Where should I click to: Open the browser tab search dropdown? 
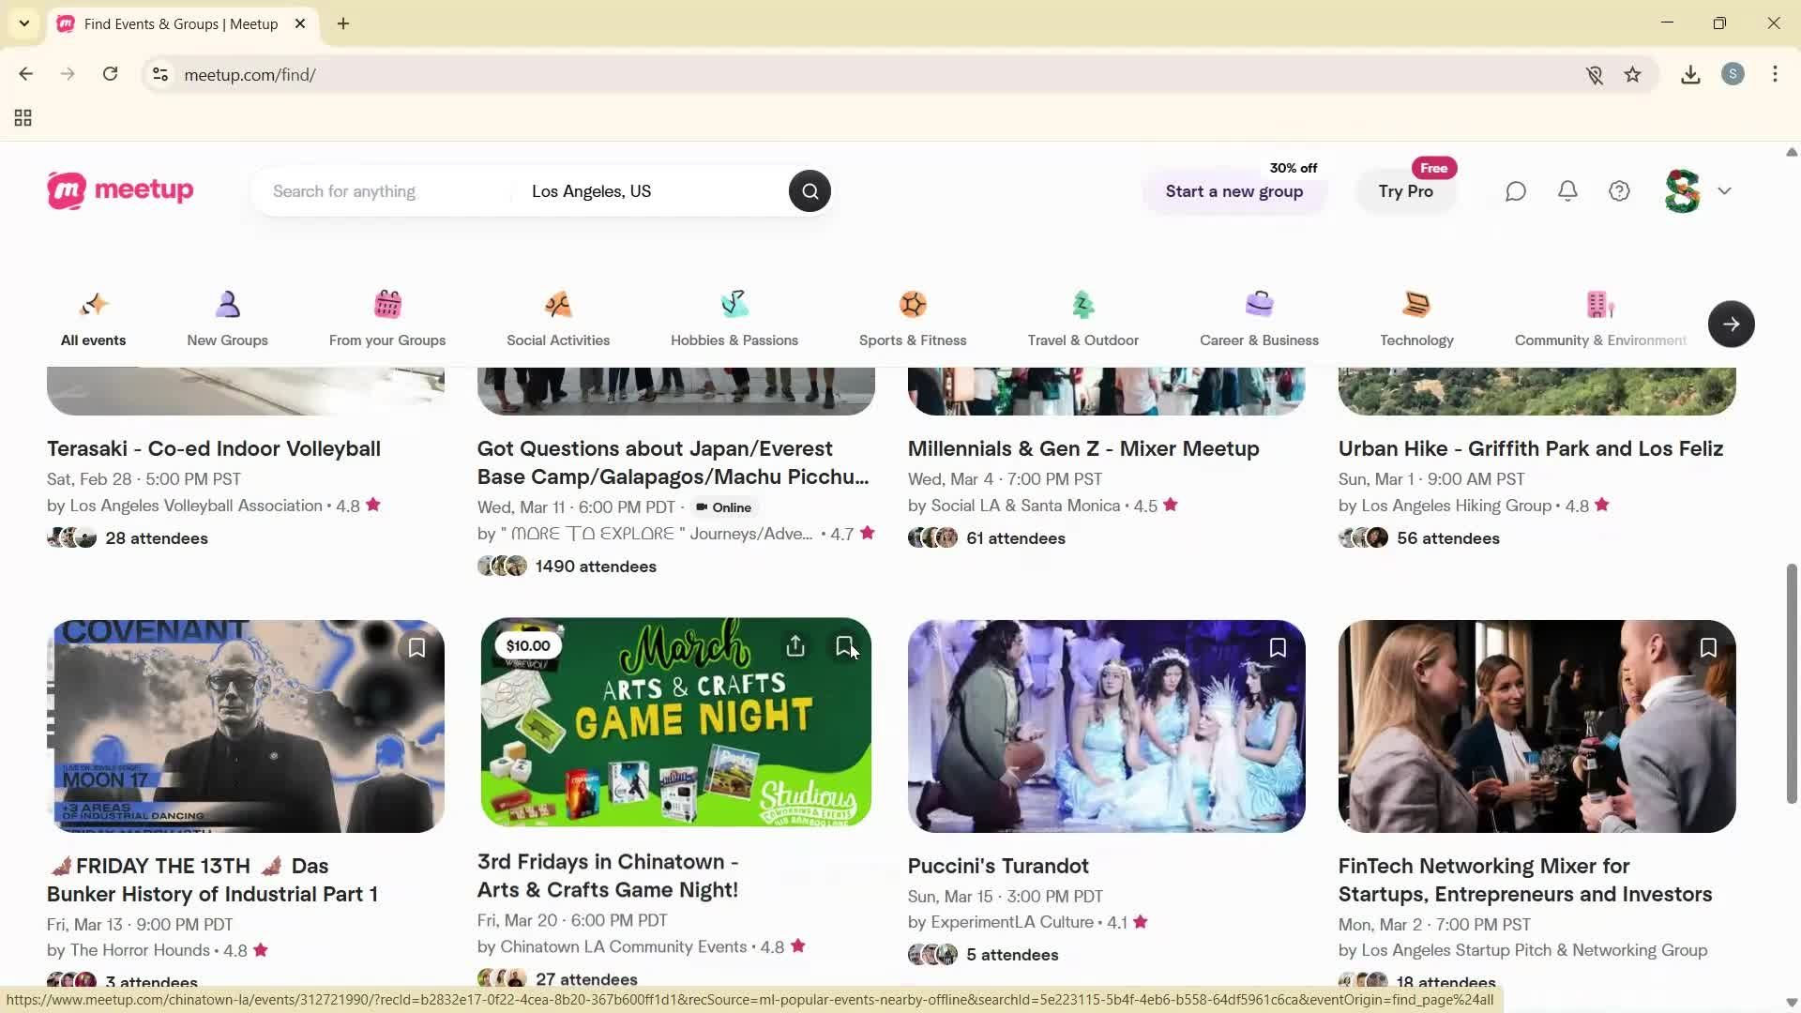pyautogui.click(x=24, y=23)
